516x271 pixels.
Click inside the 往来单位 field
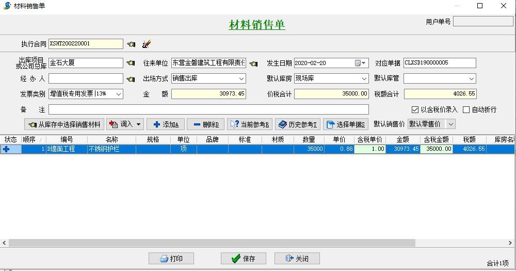pyautogui.click(x=208, y=63)
